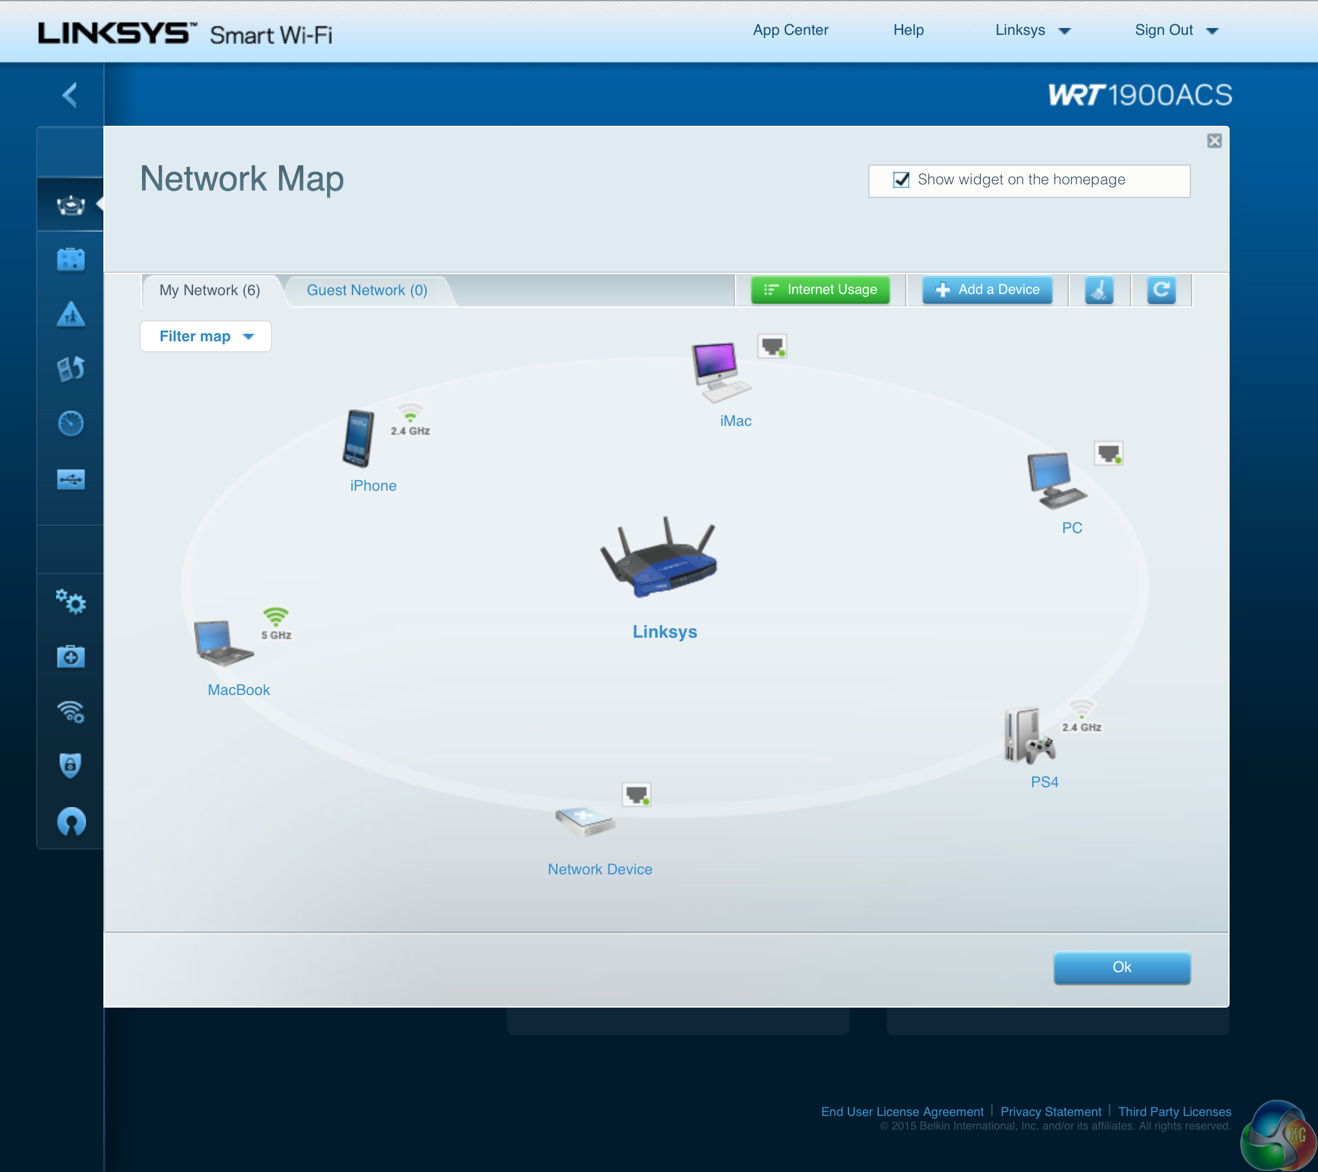Click the Network Map sidebar icon
Viewport: 1318px width, 1172px height.
coord(71,205)
